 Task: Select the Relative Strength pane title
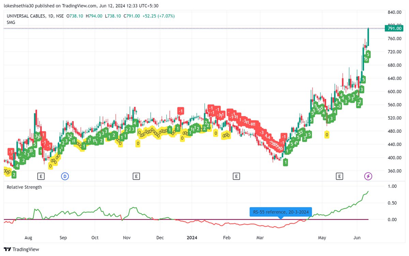coord(24,187)
